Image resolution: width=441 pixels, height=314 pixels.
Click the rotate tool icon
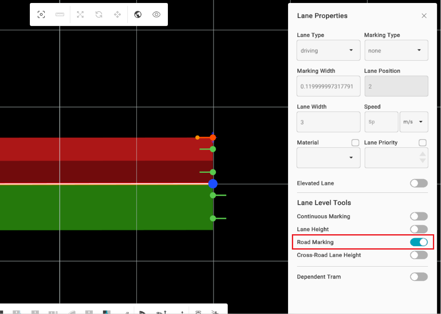[99, 15]
